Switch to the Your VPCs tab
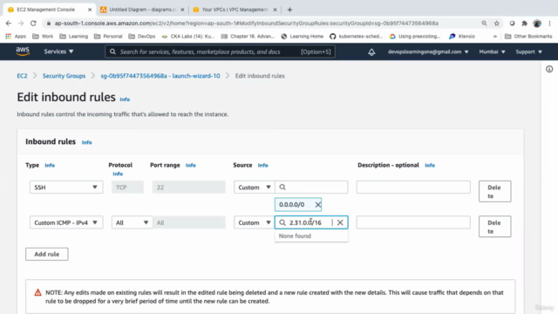Screen dimensions: 558x314 (235, 10)
